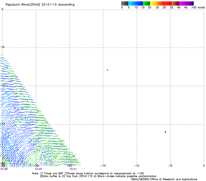Select the brown 35-40 knots color segment
The image size is (206, 181).
click(175, 3)
